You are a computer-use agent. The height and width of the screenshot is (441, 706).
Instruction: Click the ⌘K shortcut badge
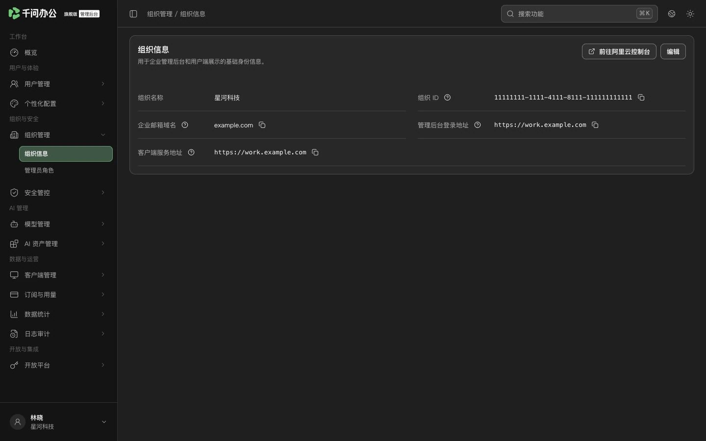point(644,14)
